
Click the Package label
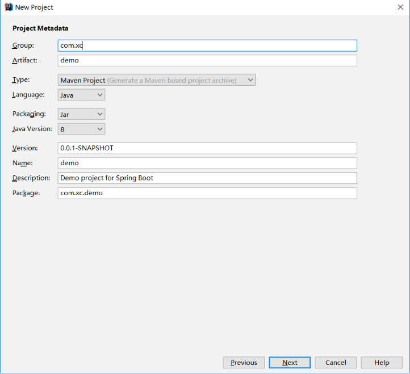pos(26,193)
